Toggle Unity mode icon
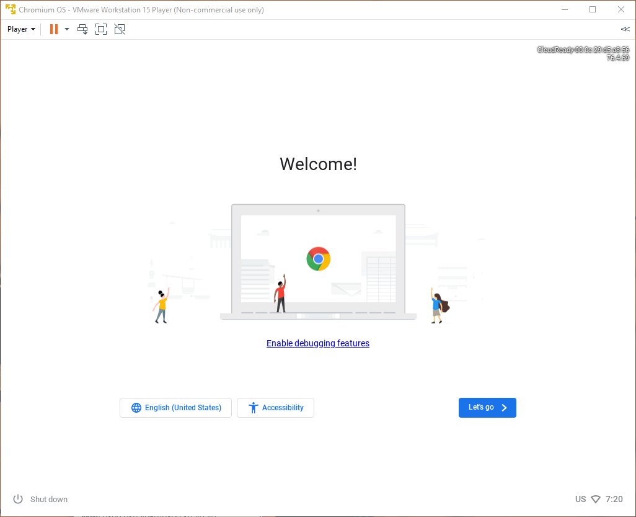 point(120,29)
